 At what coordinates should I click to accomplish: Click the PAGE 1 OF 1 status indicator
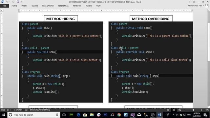6,110
